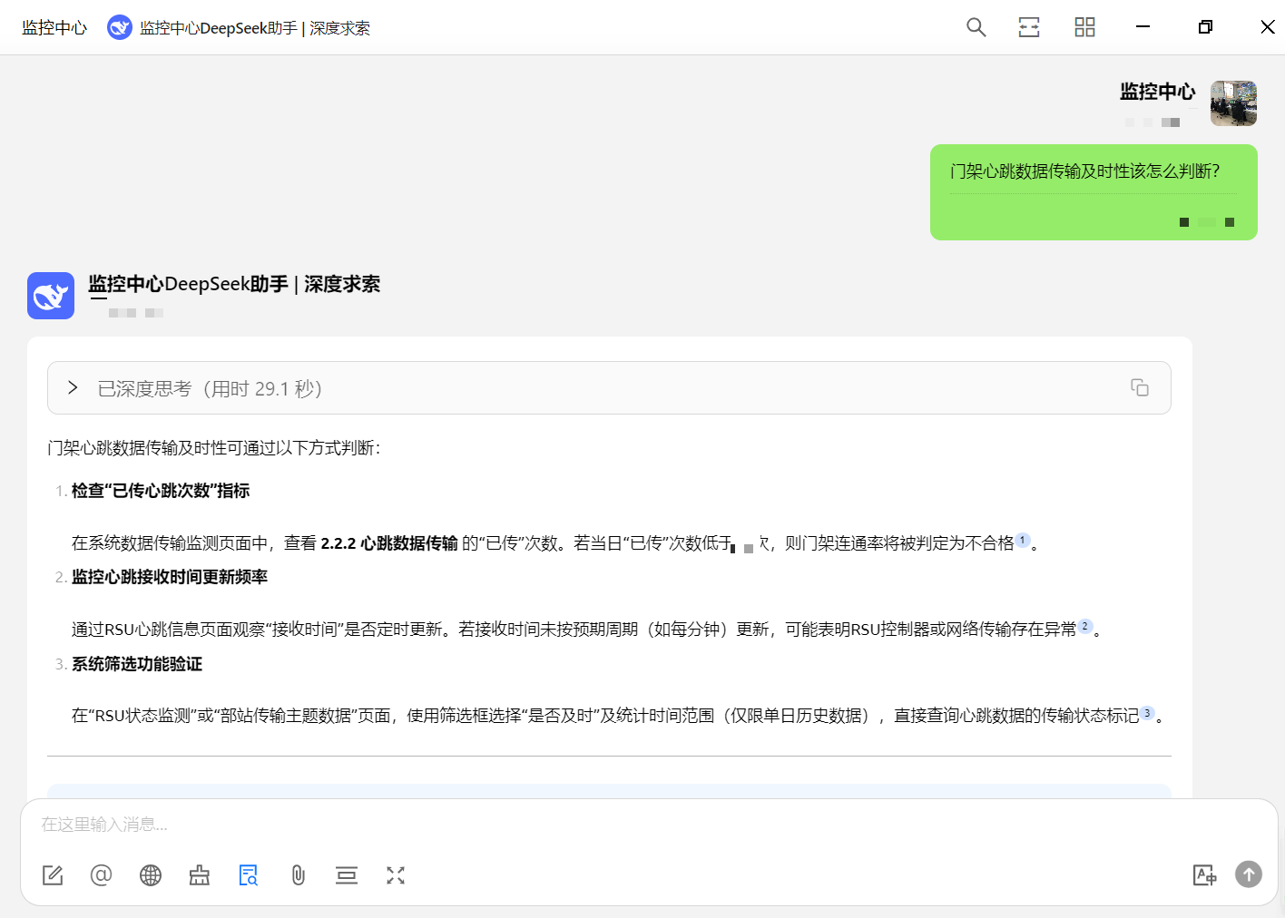The height and width of the screenshot is (918, 1285).
Task: Attach a file with the paperclip icon
Action: point(298,875)
